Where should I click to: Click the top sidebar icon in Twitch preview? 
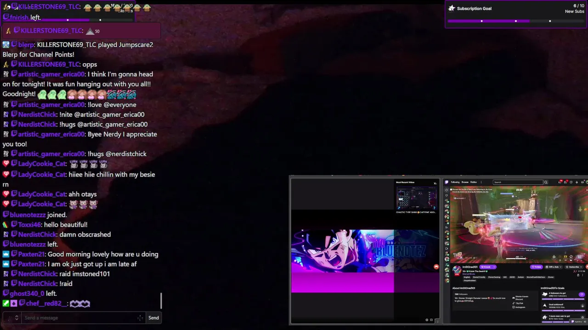pyautogui.click(x=447, y=190)
